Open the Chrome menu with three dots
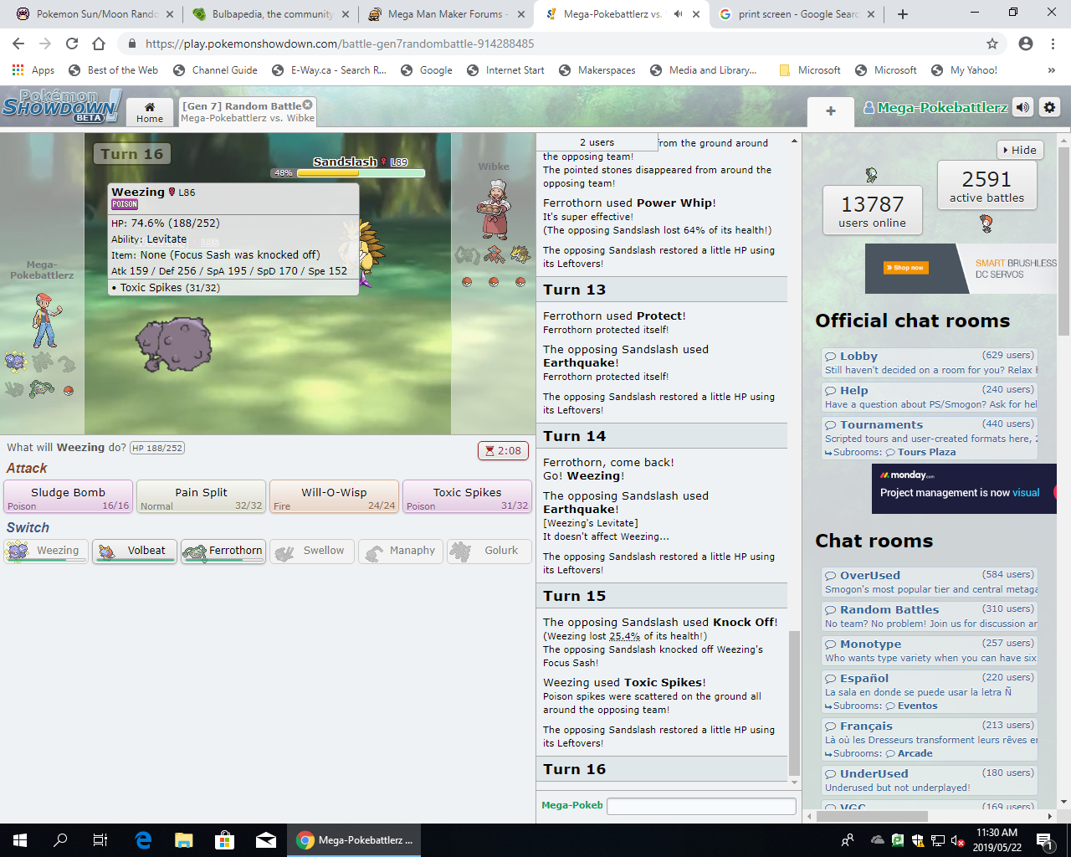The width and height of the screenshot is (1071, 857). click(1053, 44)
